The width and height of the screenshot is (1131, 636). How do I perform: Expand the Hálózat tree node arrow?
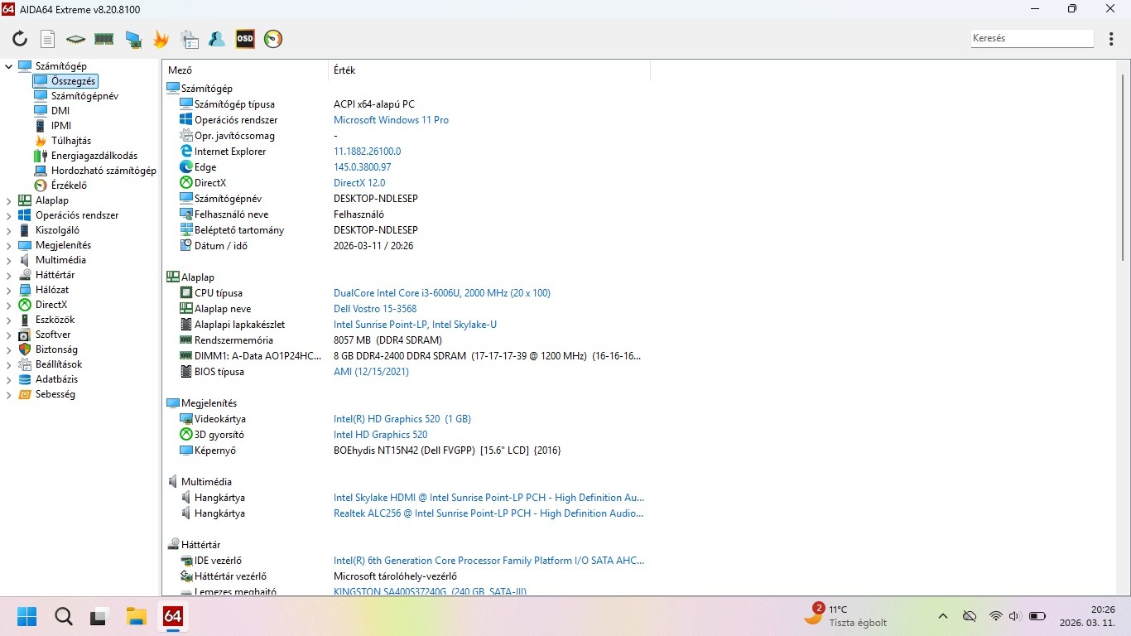[x=9, y=290]
